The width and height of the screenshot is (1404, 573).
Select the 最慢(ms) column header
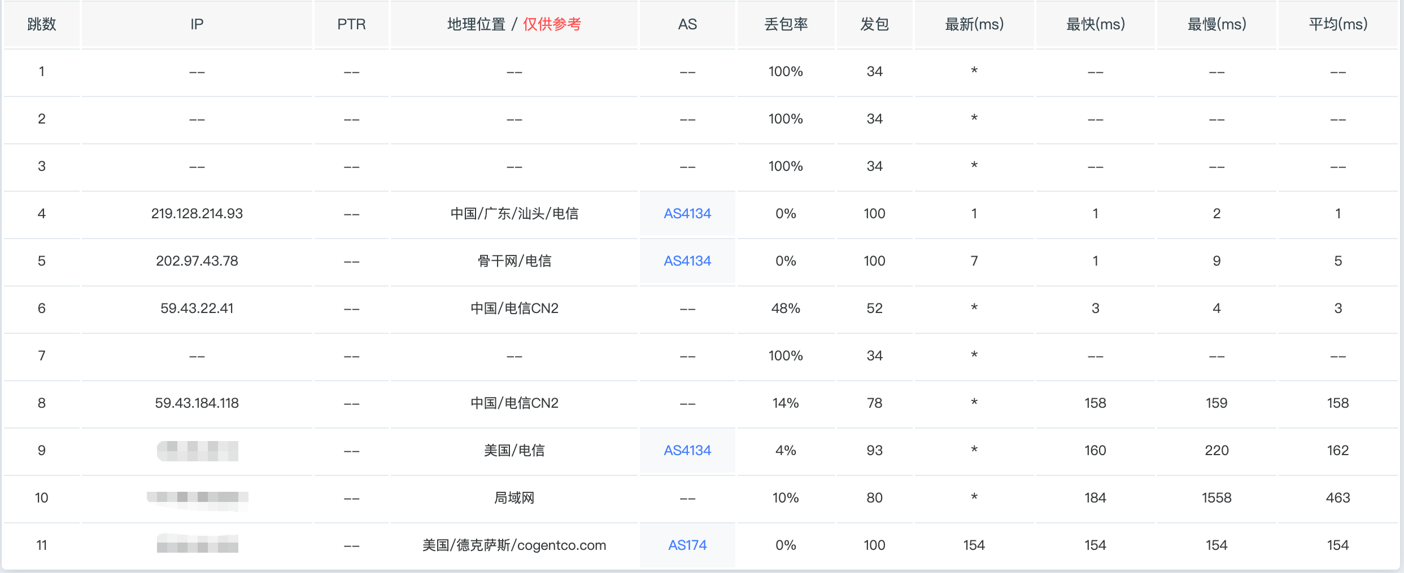coord(1216,24)
